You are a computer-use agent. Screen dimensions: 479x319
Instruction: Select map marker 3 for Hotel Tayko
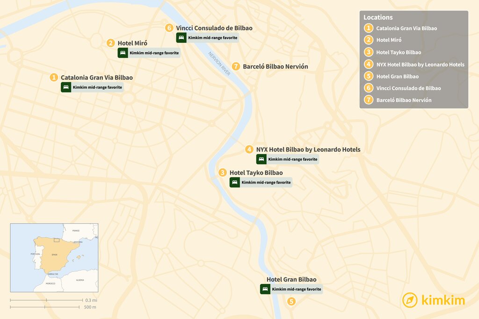[x=223, y=173]
